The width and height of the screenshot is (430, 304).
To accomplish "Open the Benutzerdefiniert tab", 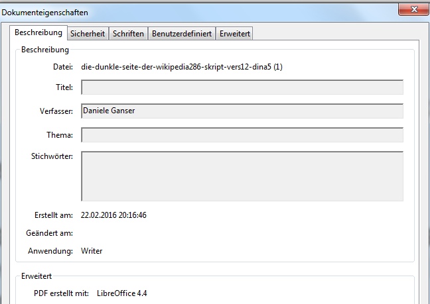I will click(x=181, y=34).
